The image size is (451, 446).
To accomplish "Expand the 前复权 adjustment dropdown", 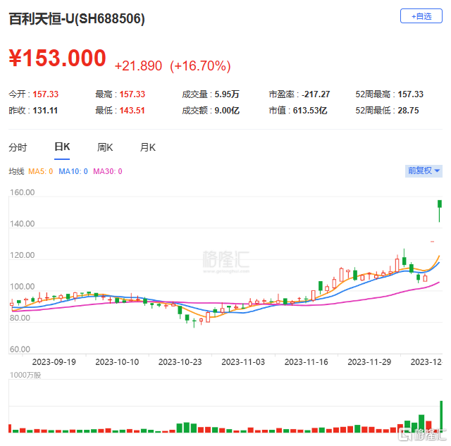I will pos(424,171).
